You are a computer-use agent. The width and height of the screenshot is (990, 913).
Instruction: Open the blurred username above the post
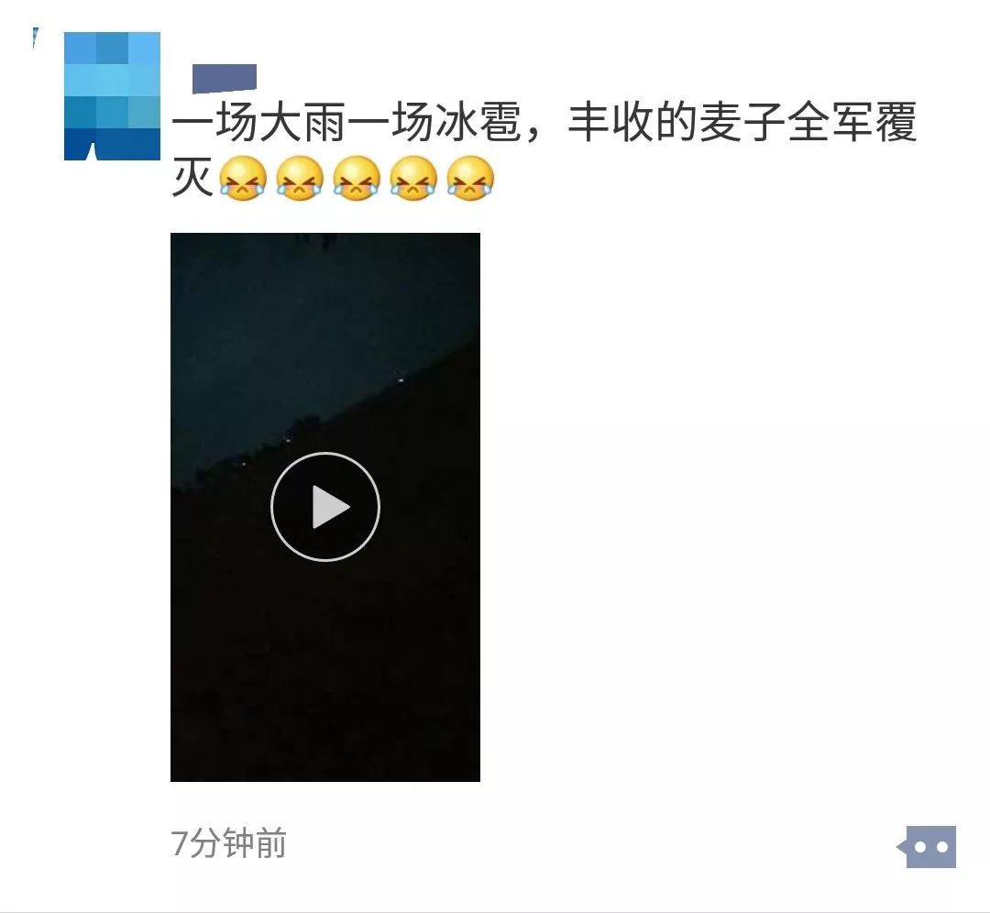coord(225,78)
